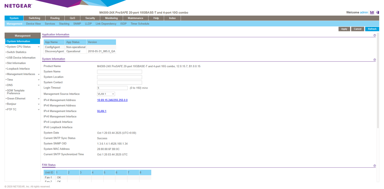Expand the DNS sidebar section
Image resolution: width=384 pixels, height=189 pixels.
point(39,85)
